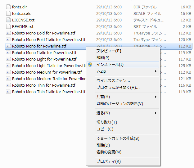194x168 pixels.
Task: Click the selected Roboto Mono for Powerline font icon
Action: 8,46
